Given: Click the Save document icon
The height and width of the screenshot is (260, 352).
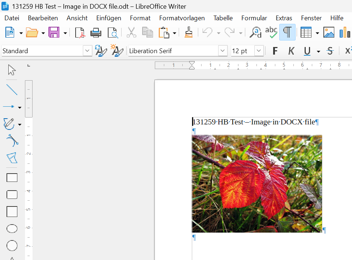Looking at the screenshot, I should click(x=54, y=33).
